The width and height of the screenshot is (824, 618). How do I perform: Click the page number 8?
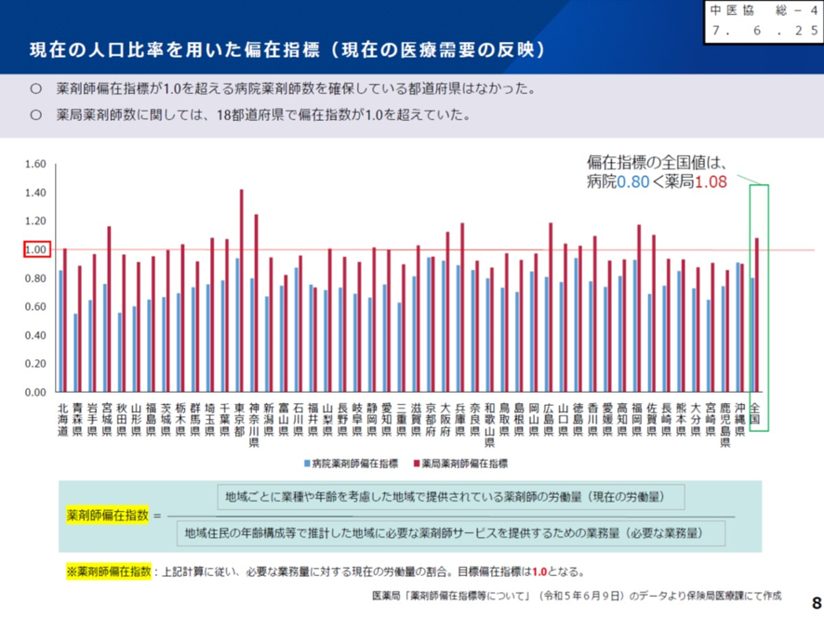coord(816,602)
